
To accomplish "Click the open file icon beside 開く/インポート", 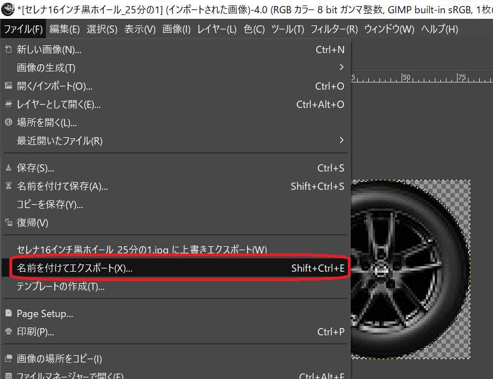I will pos(8,86).
